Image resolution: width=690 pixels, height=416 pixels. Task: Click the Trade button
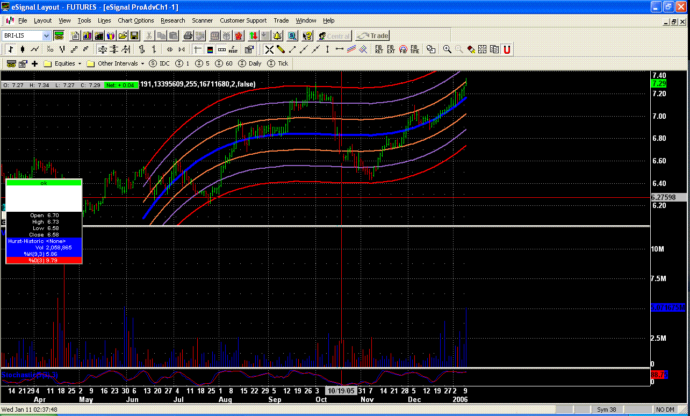(372, 36)
